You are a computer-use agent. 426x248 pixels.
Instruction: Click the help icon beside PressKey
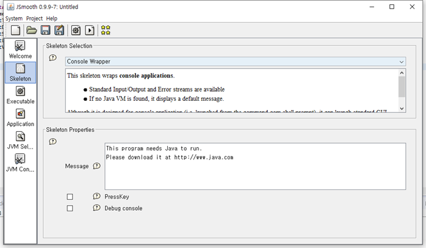[96, 196]
